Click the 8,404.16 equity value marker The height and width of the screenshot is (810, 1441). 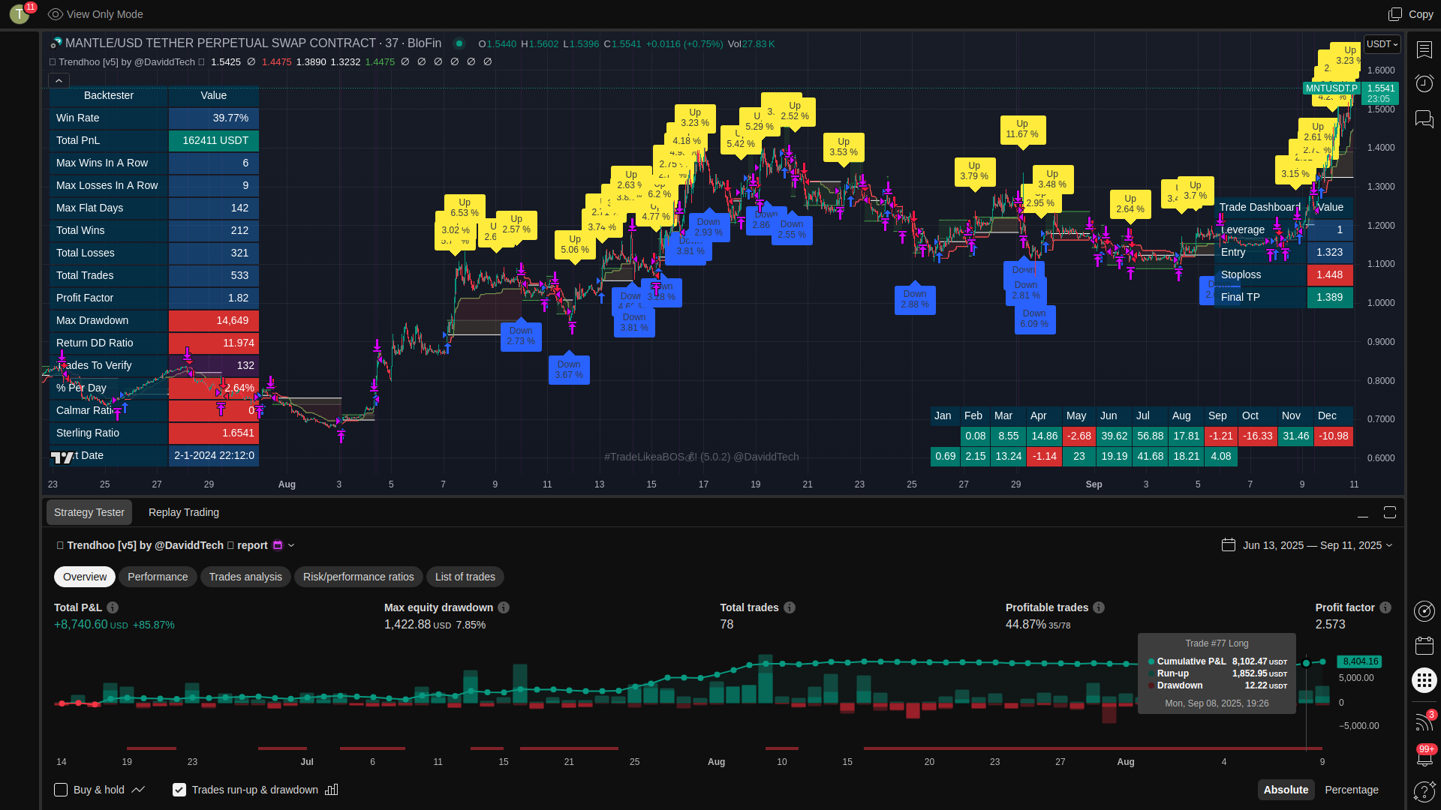tap(1360, 661)
